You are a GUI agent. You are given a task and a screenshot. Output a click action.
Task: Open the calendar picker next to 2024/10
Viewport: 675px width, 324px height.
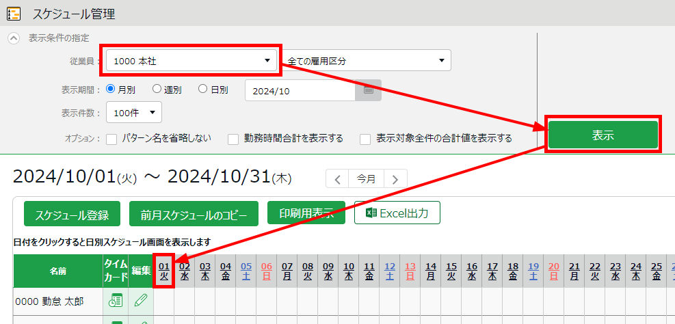pyautogui.click(x=368, y=90)
